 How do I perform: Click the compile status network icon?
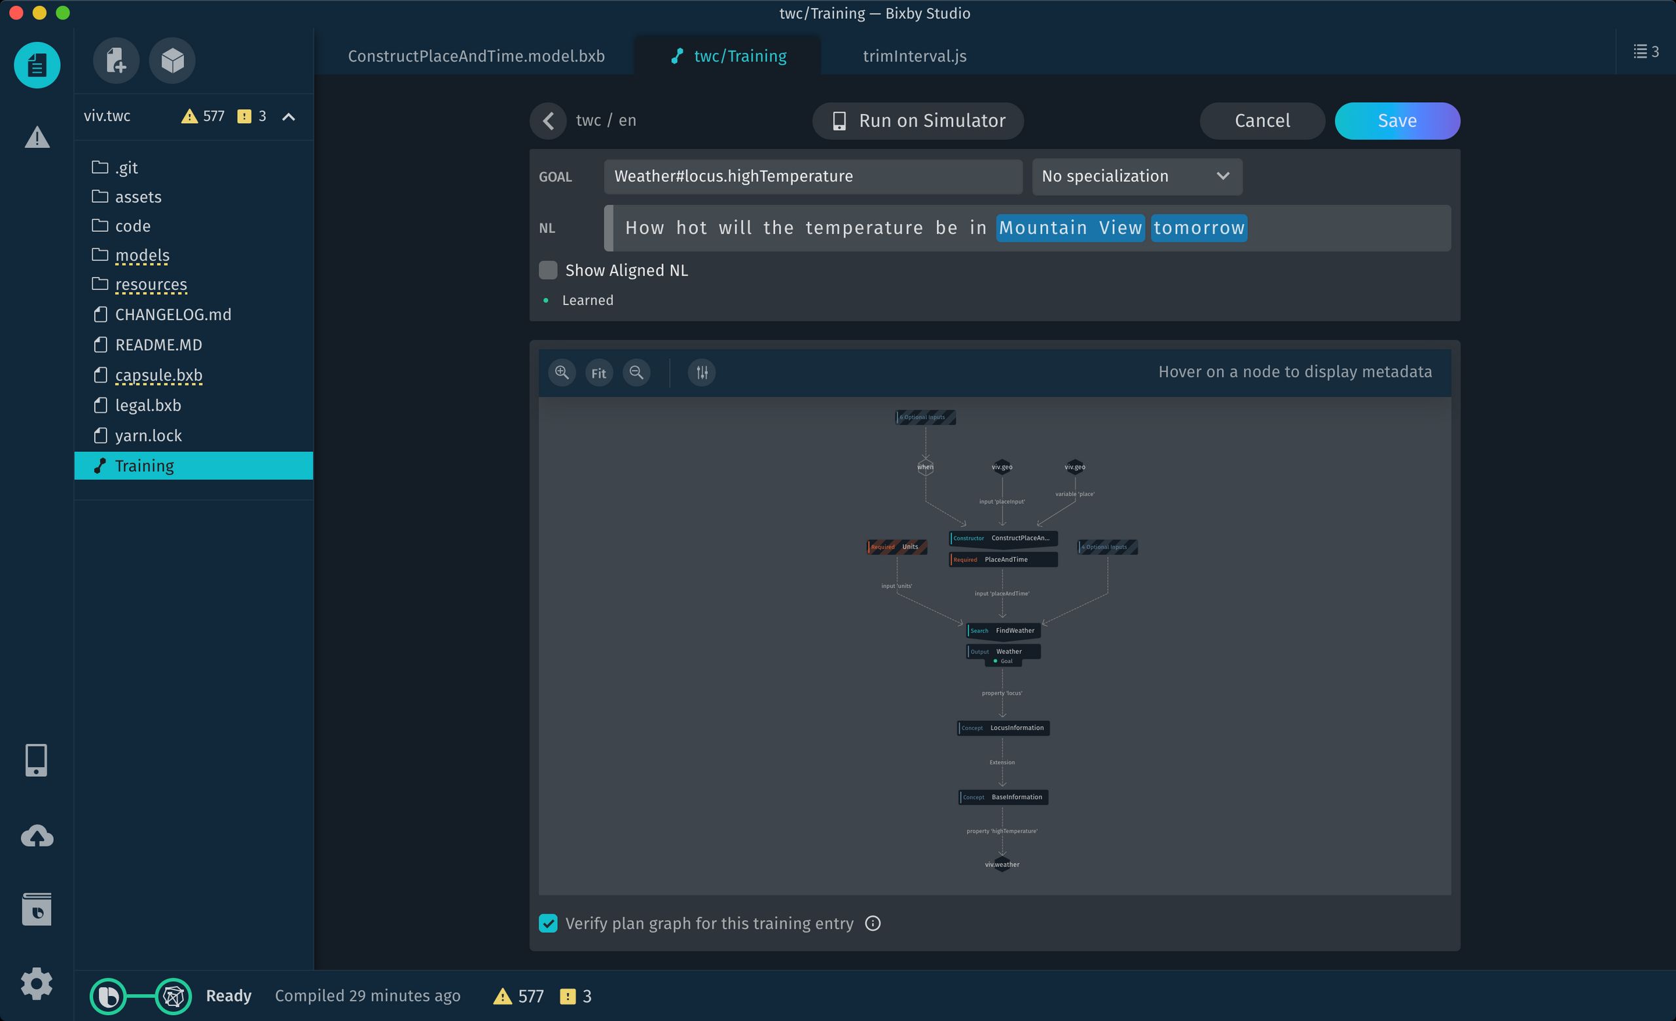coord(173,997)
